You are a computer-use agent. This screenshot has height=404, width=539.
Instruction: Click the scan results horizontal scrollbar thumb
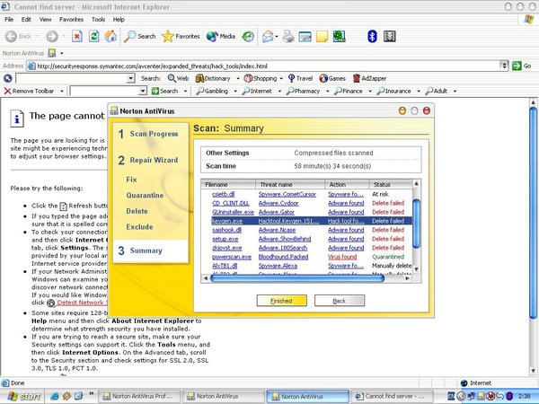click(x=297, y=278)
